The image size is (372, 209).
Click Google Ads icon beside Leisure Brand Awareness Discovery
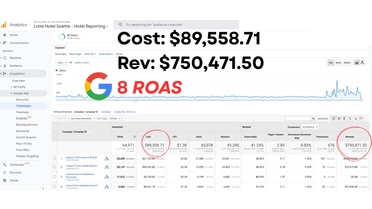106,177
